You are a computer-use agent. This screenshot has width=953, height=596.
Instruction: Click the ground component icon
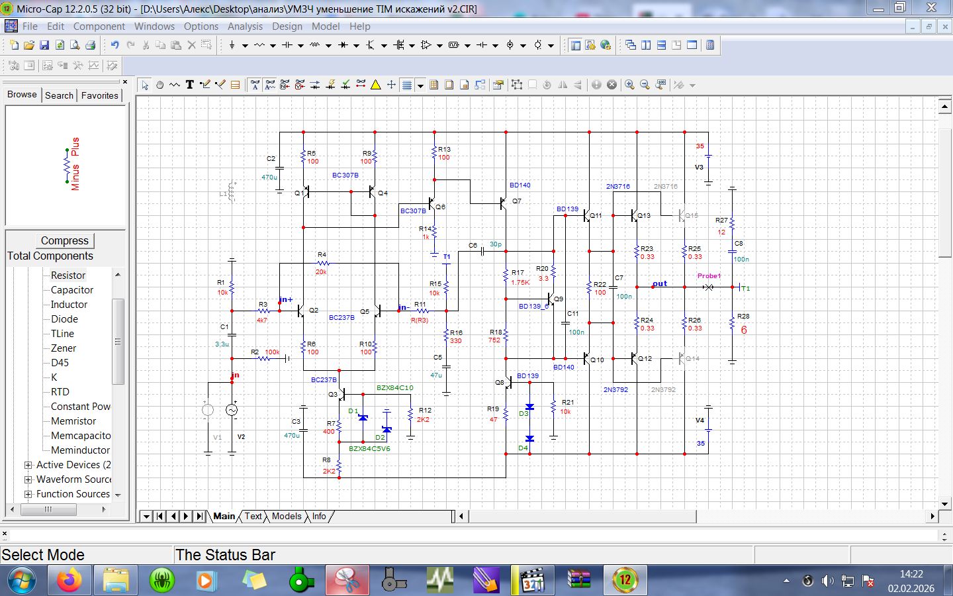click(x=232, y=45)
